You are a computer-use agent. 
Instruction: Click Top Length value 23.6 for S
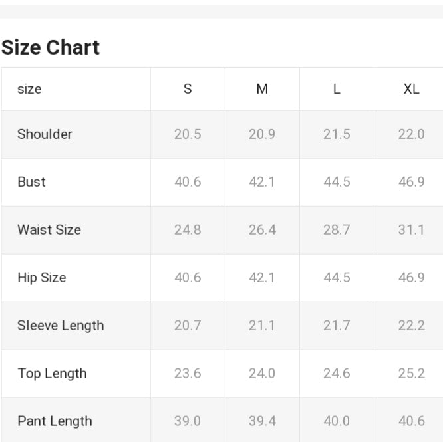[x=188, y=374]
